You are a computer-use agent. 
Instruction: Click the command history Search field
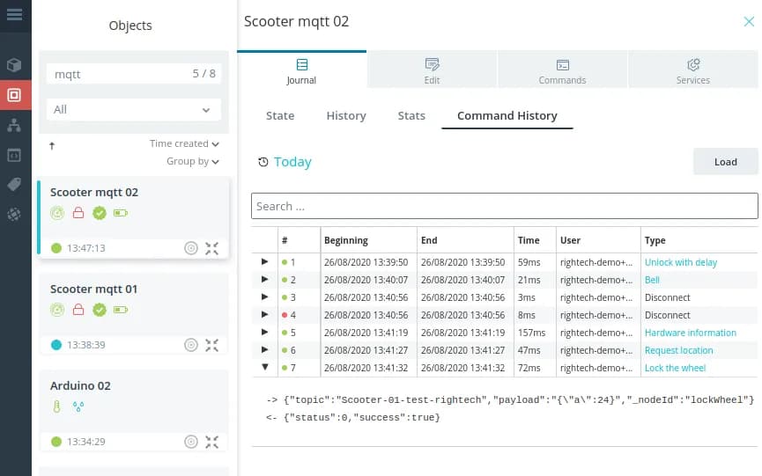(x=504, y=206)
